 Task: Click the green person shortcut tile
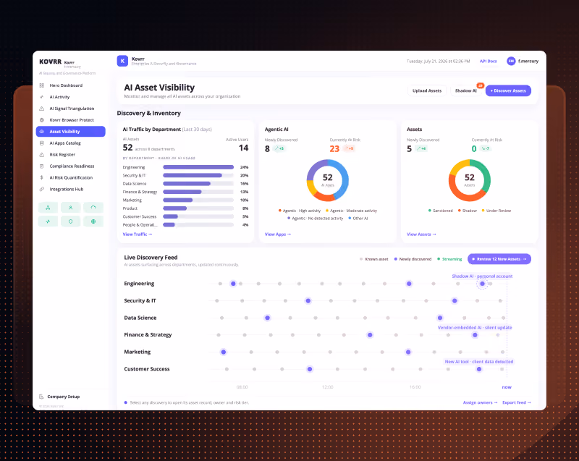(x=70, y=208)
